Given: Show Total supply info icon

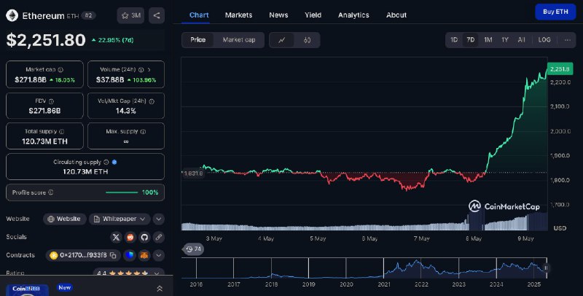Looking at the screenshot, I should (x=62, y=132).
